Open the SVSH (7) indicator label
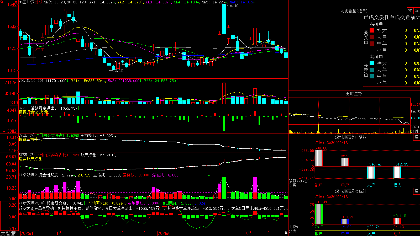420x236 pixels. pos(27,155)
